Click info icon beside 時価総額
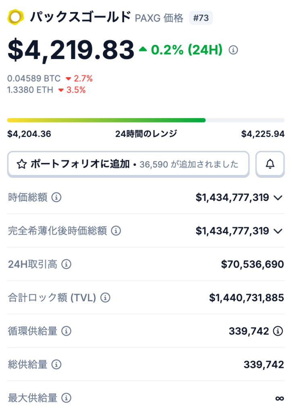Image resolution: width=300 pixels, height=414 pixels. (x=57, y=197)
